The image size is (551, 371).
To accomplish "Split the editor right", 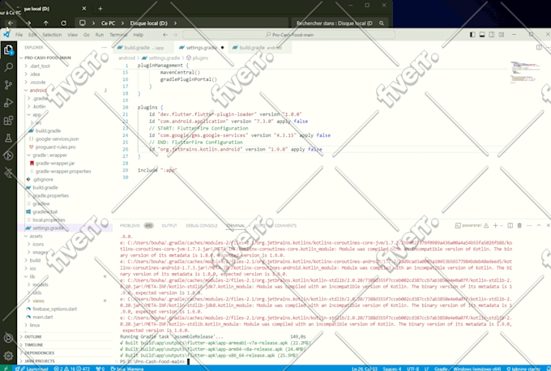I will (x=539, y=47).
